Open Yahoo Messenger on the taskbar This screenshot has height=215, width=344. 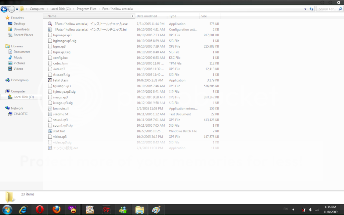pos(73,210)
